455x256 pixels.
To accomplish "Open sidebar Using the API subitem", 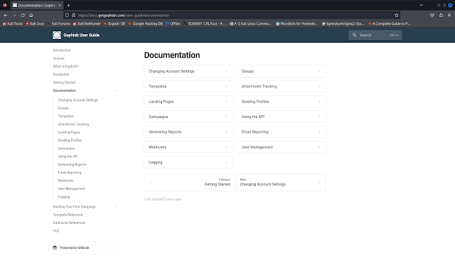I will pyautogui.click(x=68, y=156).
